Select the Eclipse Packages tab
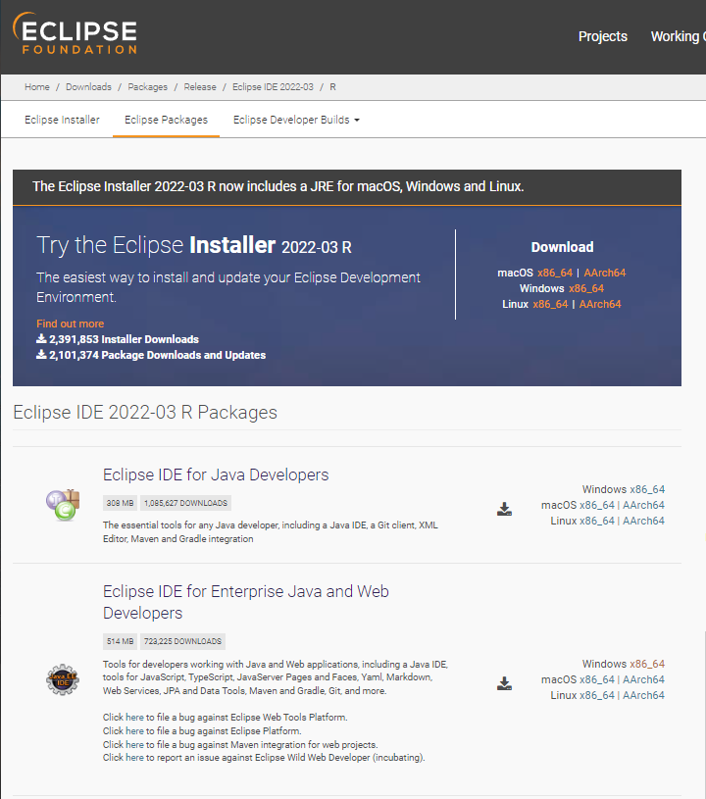706x799 pixels. click(x=166, y=120)
